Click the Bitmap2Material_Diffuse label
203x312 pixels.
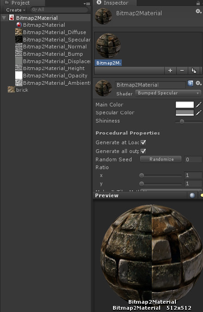(x=54, y=32)
